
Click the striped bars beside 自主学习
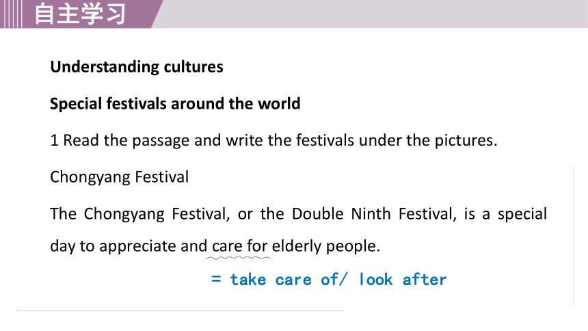pos(11,14)
